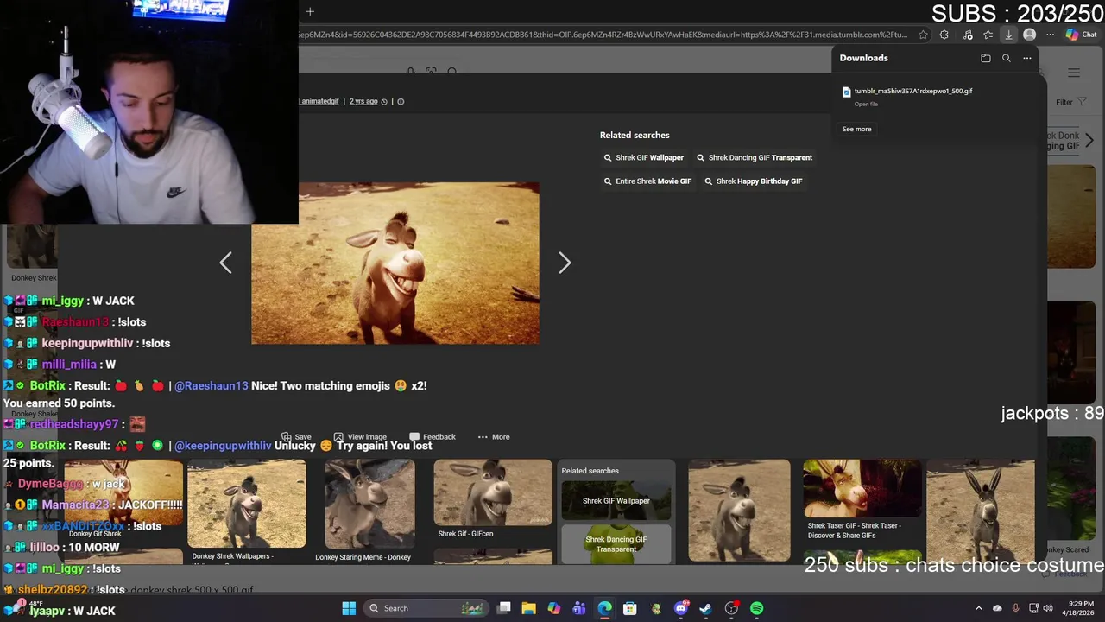This screenshot has width=1105, height=622.
Task: Open Shrek Dancing GIF Transparent tile
Action: [x=616, y=543]
